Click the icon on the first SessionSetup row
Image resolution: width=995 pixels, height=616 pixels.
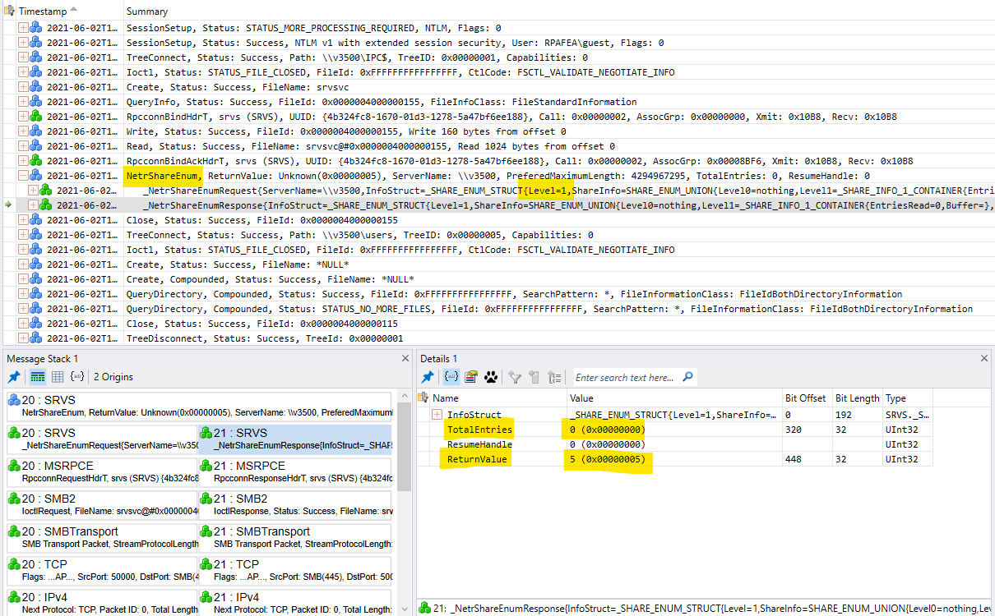[x=35, y=27]
